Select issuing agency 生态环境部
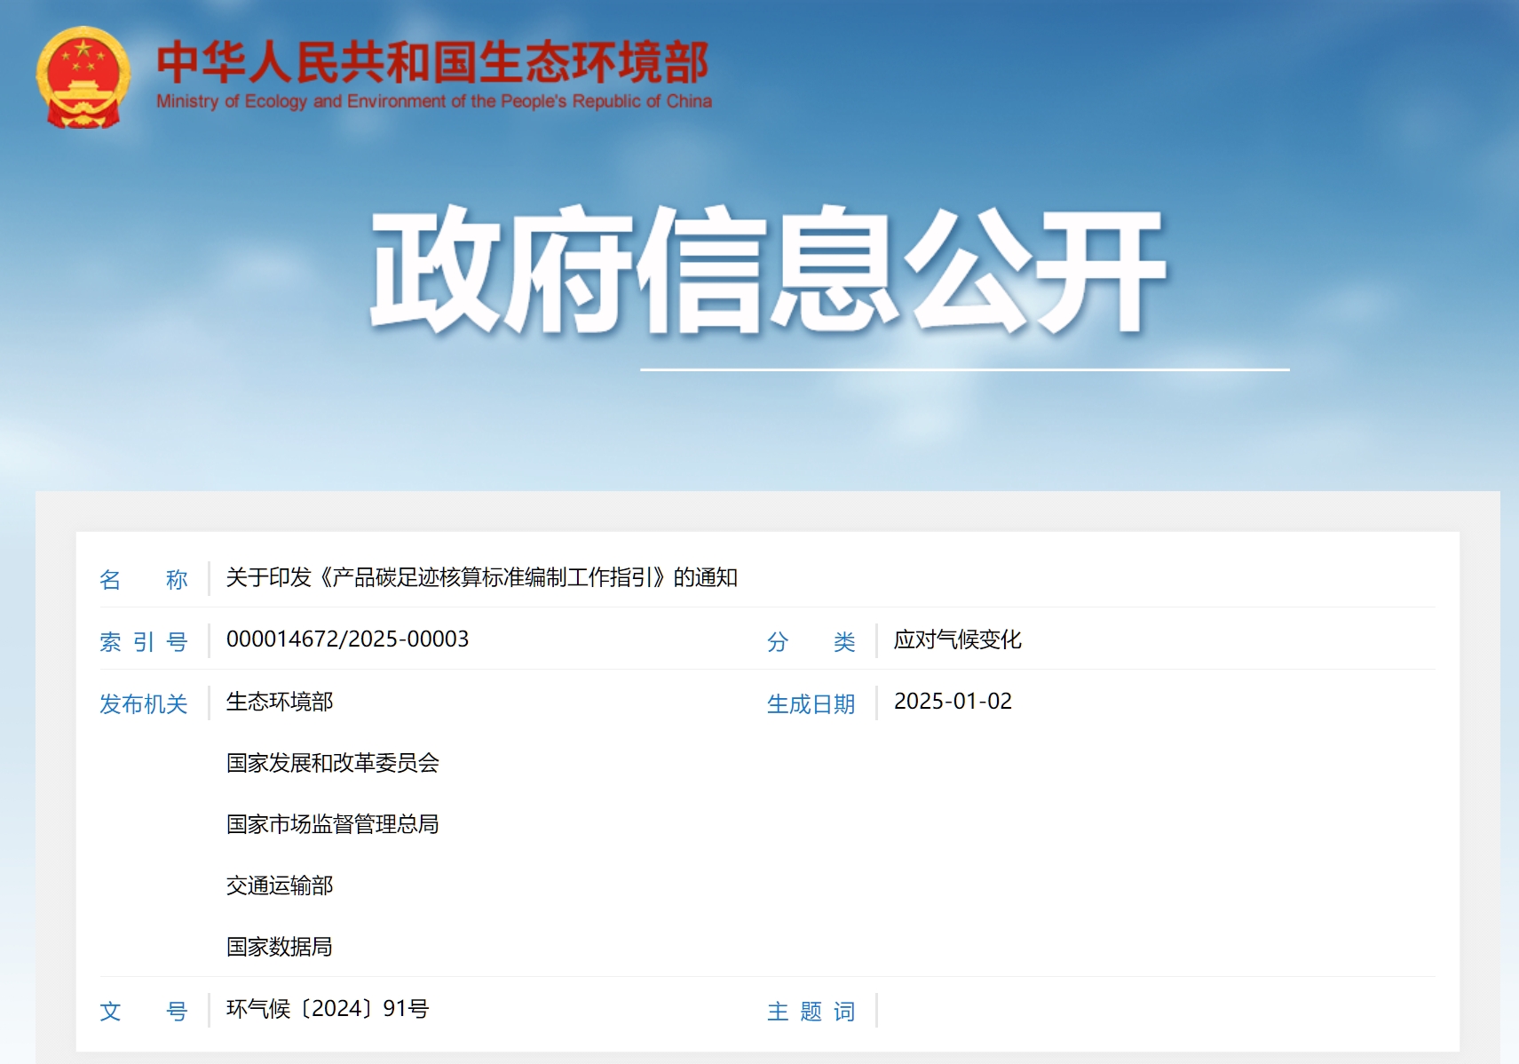Image resolution: width=1519 pixels, height=1064 pixels. pyautogui.click(x=280, y=702)
